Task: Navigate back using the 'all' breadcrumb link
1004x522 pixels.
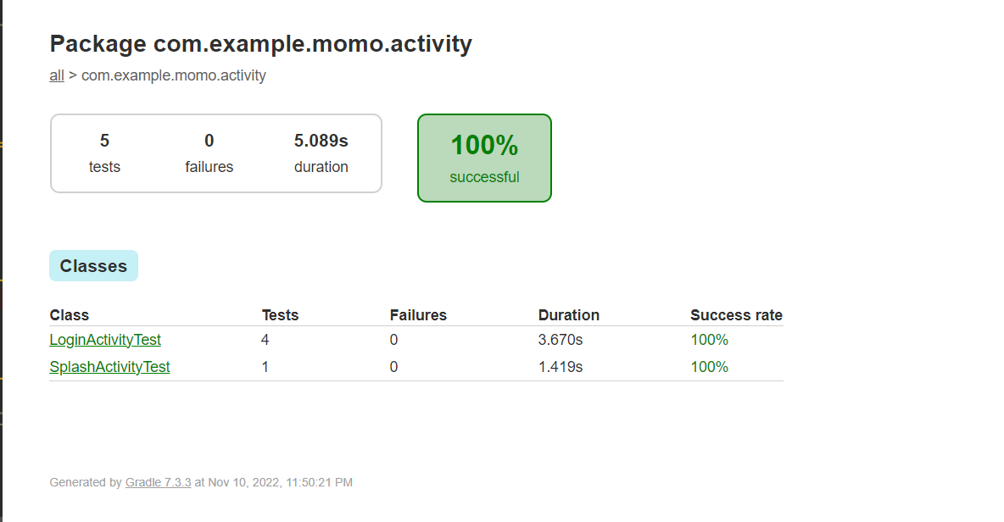Action: coord(56,75)
